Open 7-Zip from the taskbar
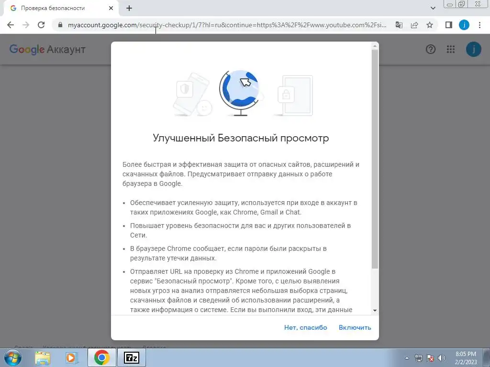Image resolution: width=490 pixels, height=367 pixels. (x=131, y=357)
